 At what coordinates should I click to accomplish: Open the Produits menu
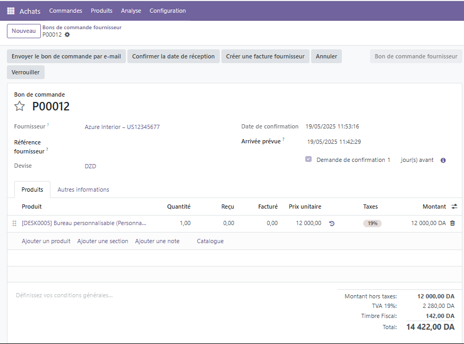(101, 11)
